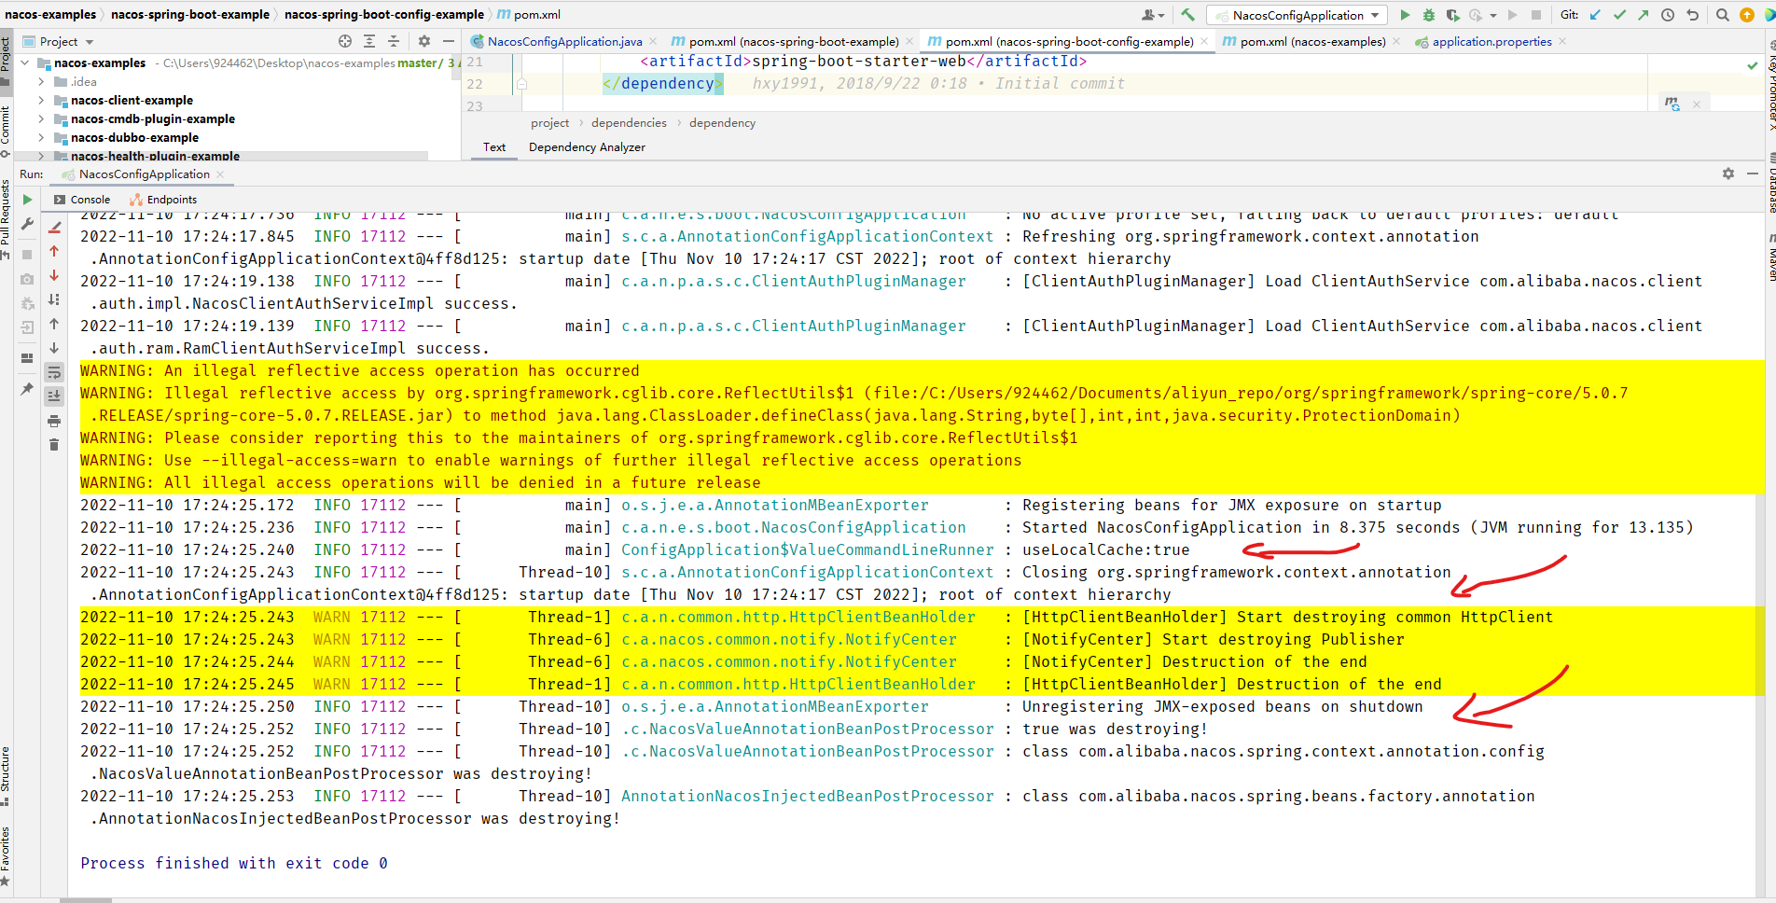Toggle the pin tab icon in Run panel
Screen dimensions: 1776x903
coord(28,389)
